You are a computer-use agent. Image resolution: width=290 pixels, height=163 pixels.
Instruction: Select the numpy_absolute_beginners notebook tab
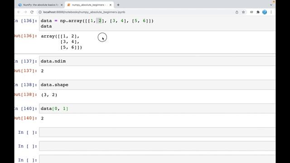pyautogui.click(x=89, y=5)
